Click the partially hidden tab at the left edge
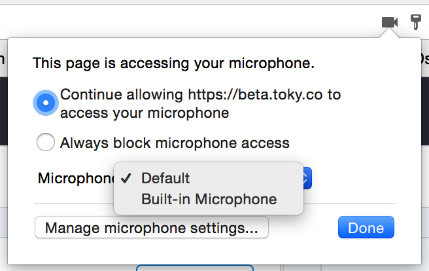 click(3, 59)
